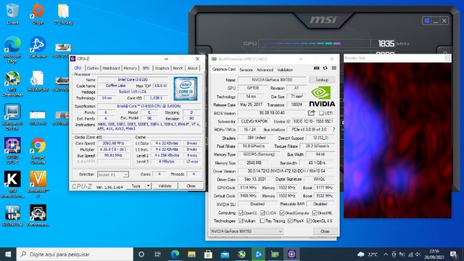The height and width of the screenshot is (261, 464).
Task: Click the Close button in GPU-Z
Action: coord(325,231)
